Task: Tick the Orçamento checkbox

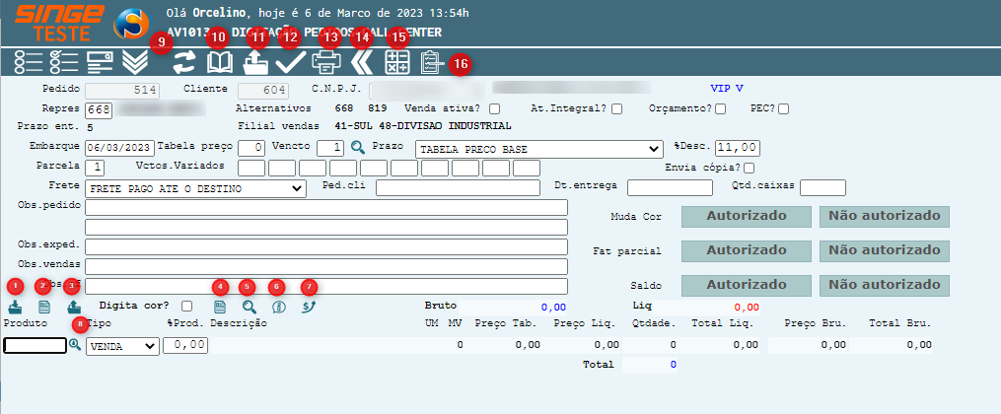Action: (x=720, y=108)
